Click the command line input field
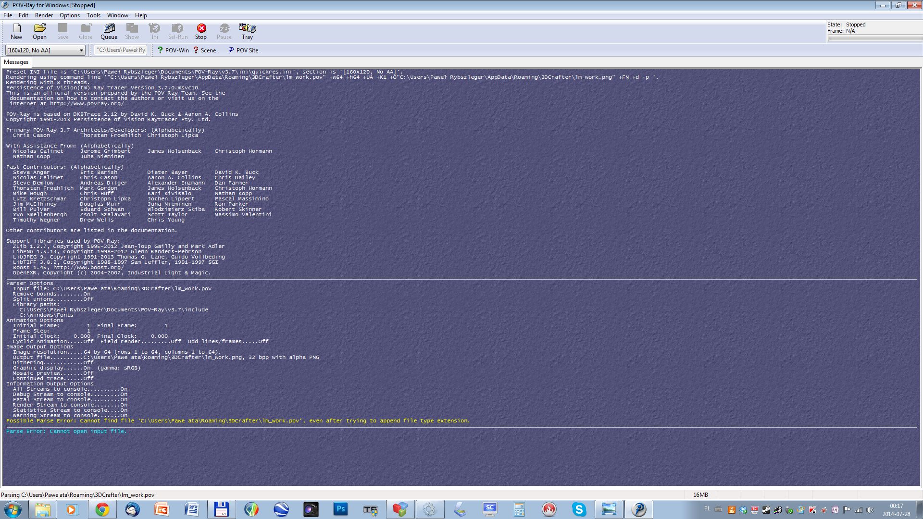This screenshot has height=519, width=923. tap(121, 50)
